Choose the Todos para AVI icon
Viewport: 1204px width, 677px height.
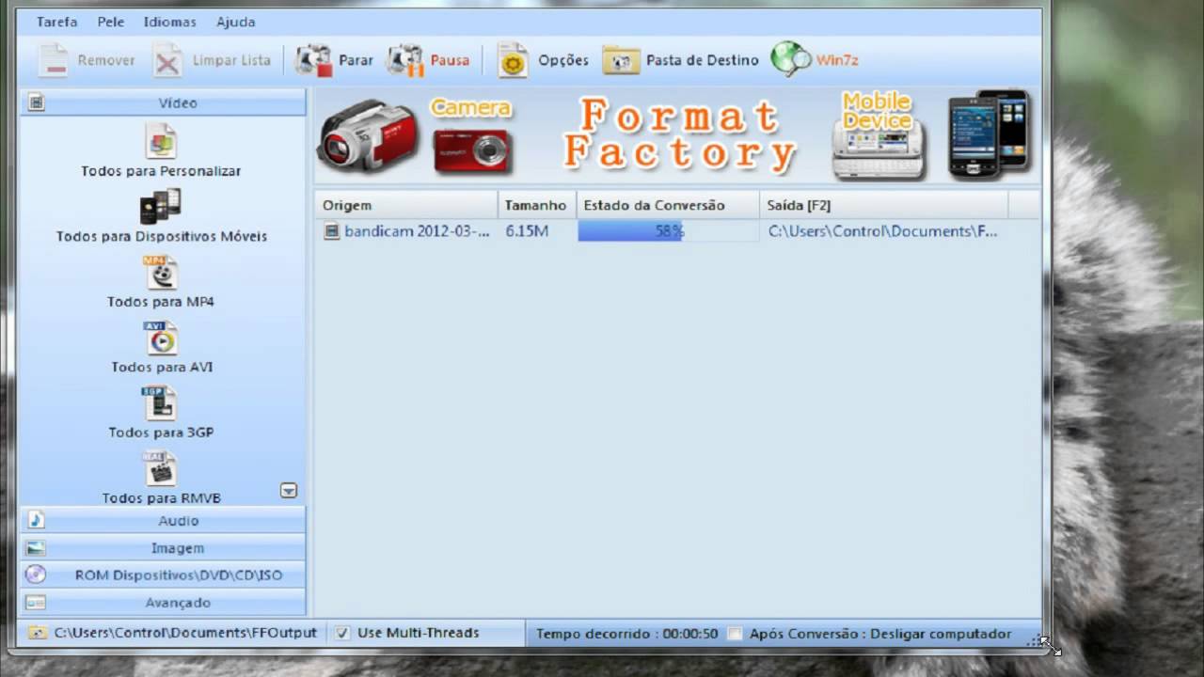161,338
